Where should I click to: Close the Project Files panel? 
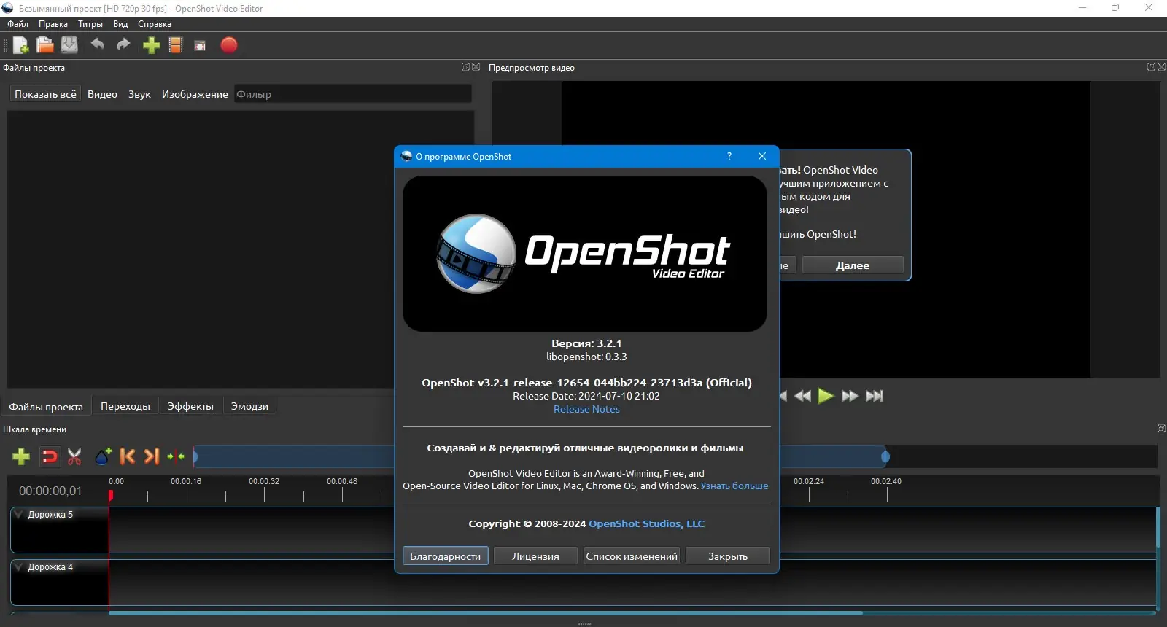coord(476,67)
